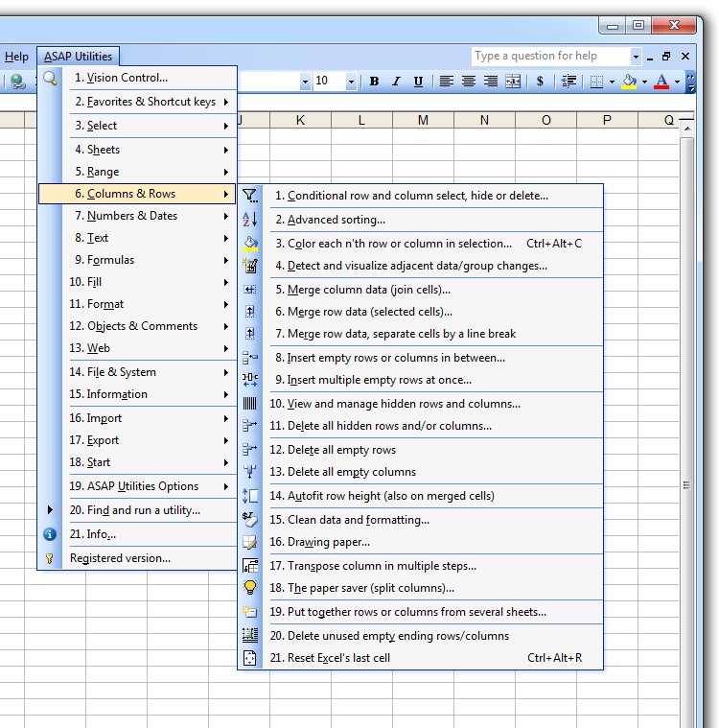Click the Currency Style dollar button
The height and width of the screenshot is (728, 719).
point(540,82)
